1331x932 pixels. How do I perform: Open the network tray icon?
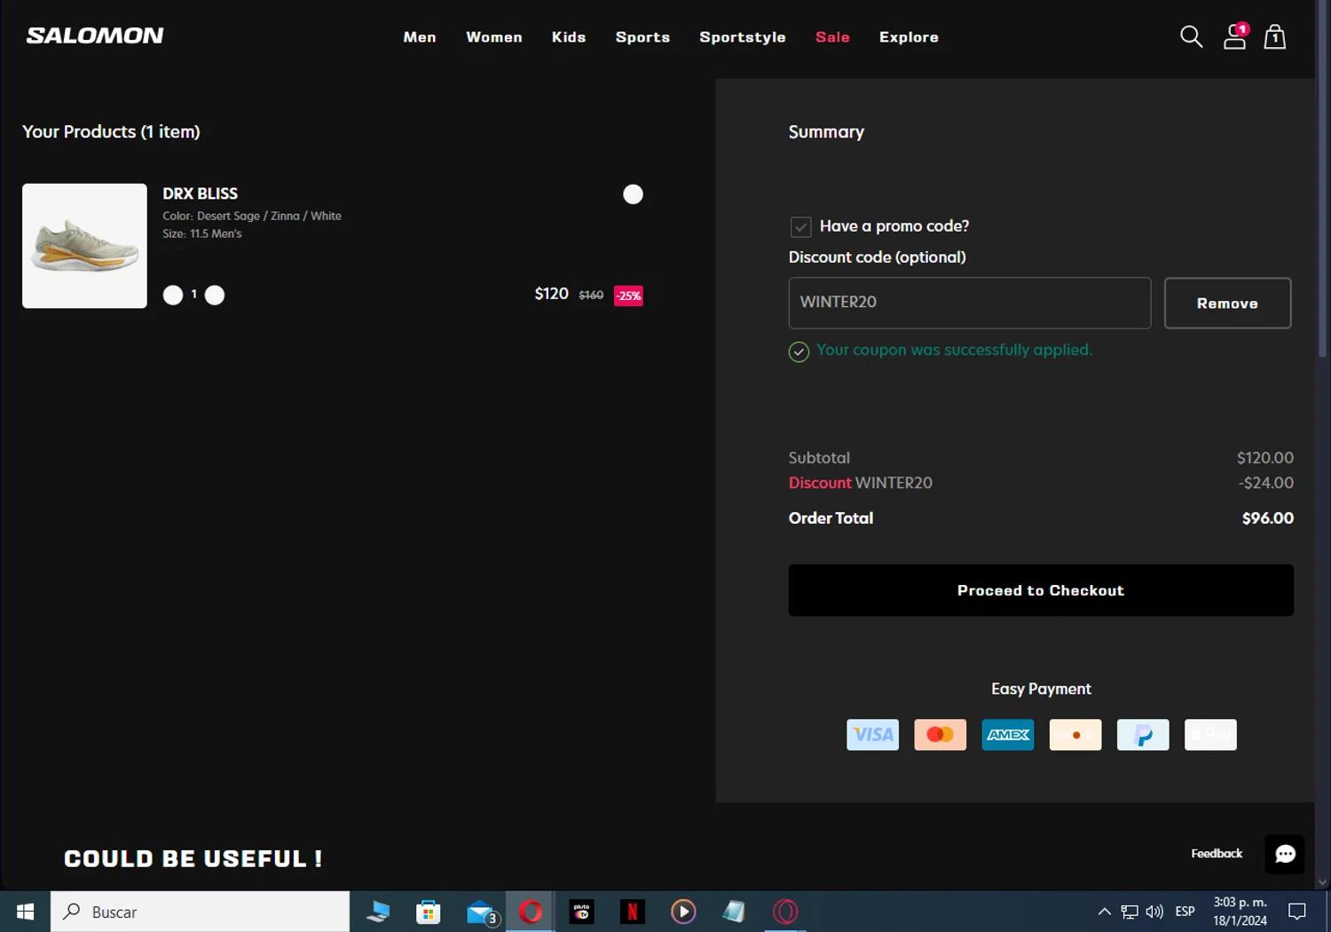point(1130,912)
